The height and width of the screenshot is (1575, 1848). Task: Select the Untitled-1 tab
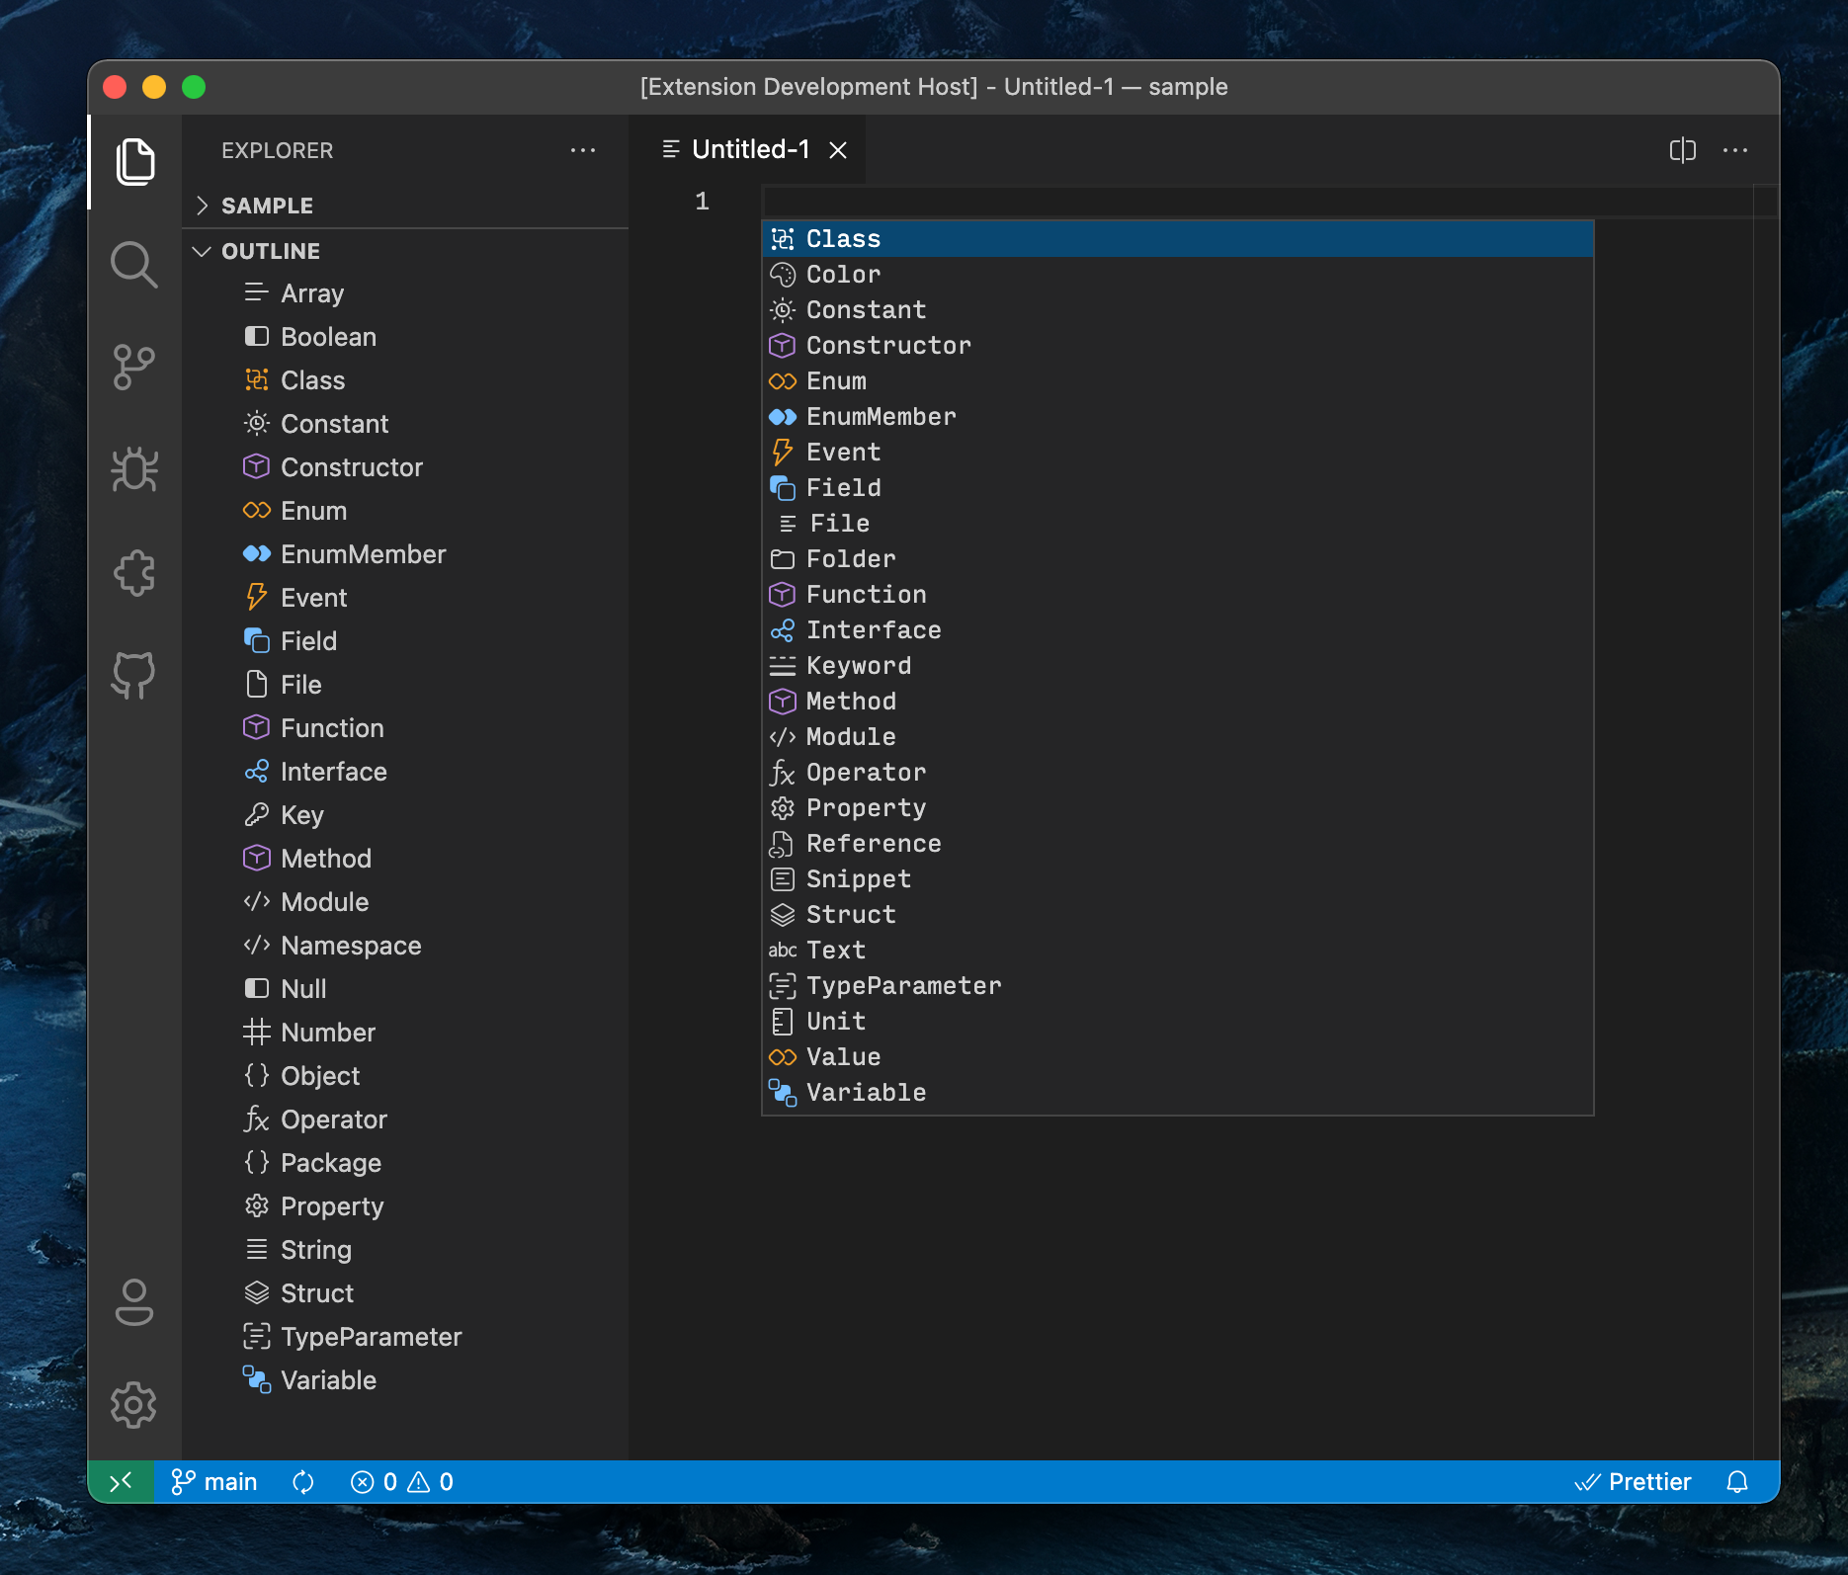[x=751, y=149]
